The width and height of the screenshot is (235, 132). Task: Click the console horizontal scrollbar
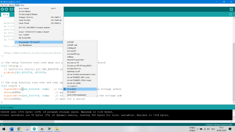pyautogui.click(x=29, y=122)
